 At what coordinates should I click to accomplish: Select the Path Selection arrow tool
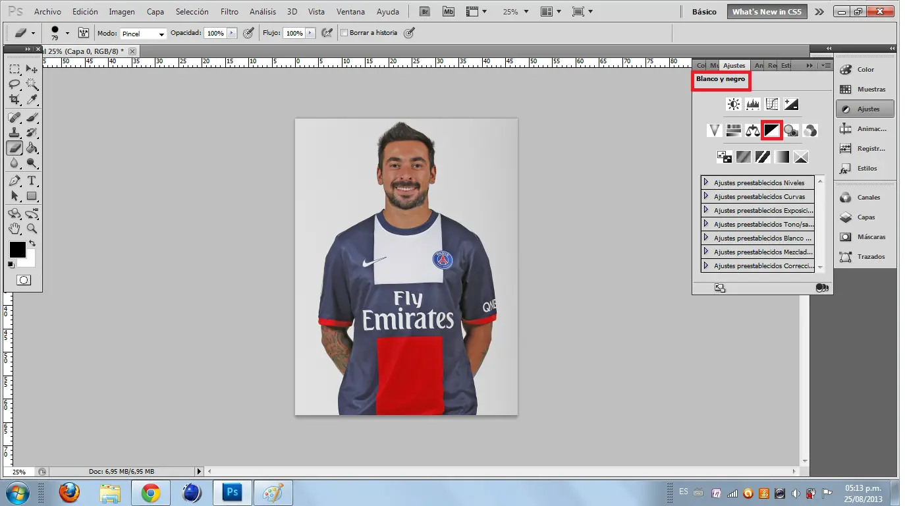point(14,196)
